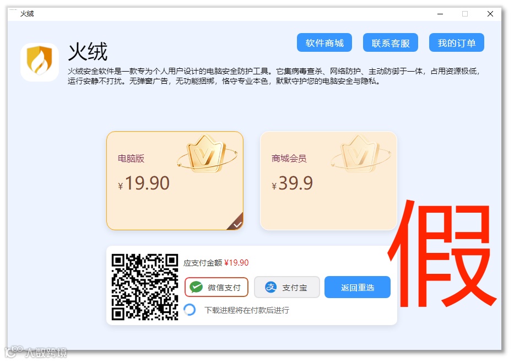The image size is (514, 362).
Task: Click the blue loading spinner icon
Action: click(190, 310)
